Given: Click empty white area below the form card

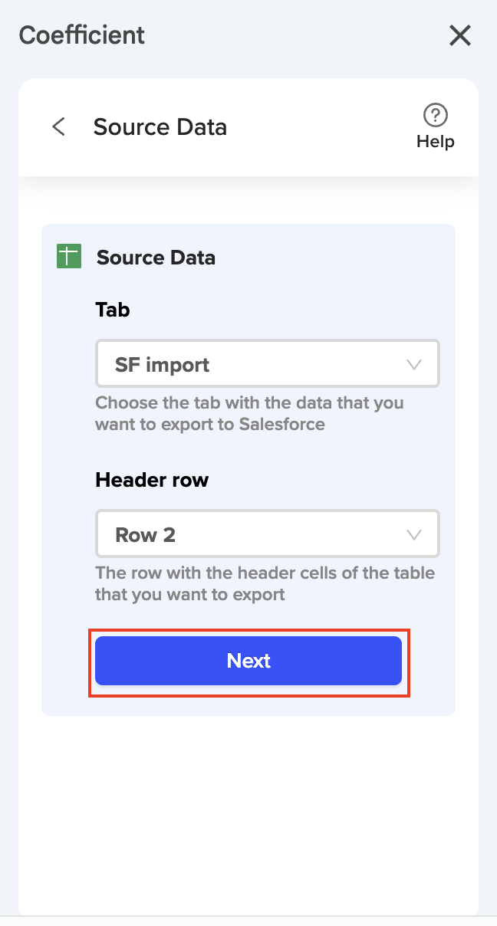Looking at the screenshot, I should (248, 813).
